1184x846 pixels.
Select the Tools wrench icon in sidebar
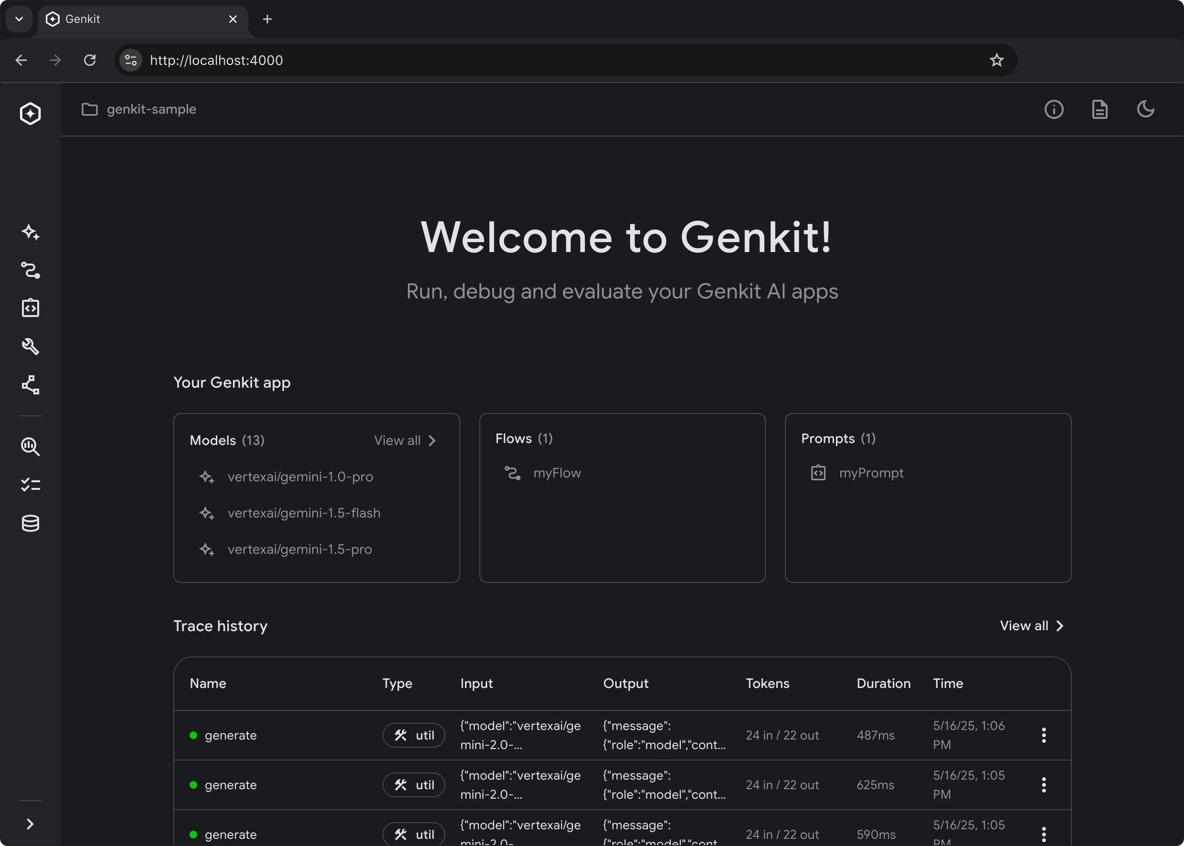30,347
